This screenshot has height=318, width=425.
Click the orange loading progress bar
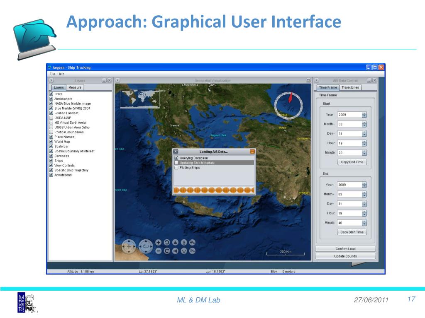214,190
